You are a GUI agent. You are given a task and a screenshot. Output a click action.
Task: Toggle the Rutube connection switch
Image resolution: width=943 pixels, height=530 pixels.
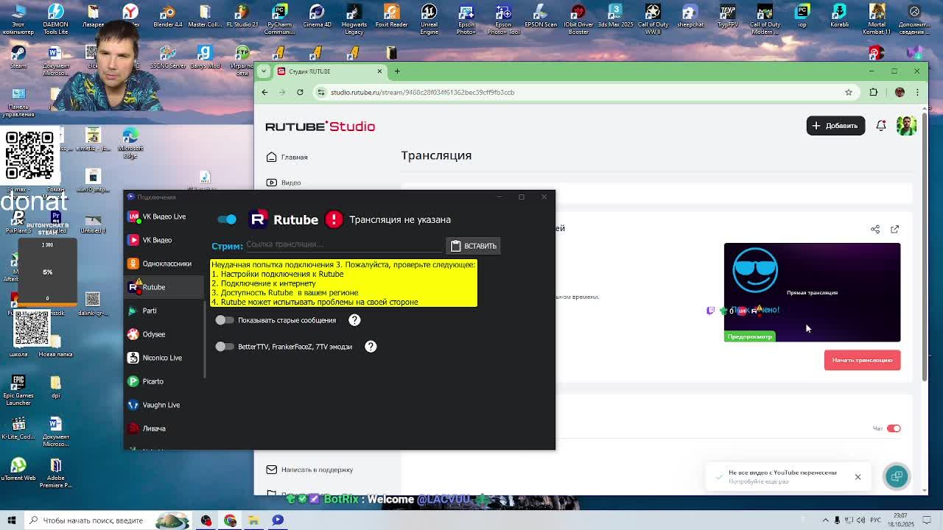point(227,219)
